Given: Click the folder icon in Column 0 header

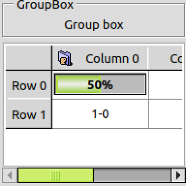Looking at the screenshot, I should coord(65,58).
